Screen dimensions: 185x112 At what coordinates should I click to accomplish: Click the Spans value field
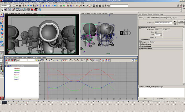point(159,32)
